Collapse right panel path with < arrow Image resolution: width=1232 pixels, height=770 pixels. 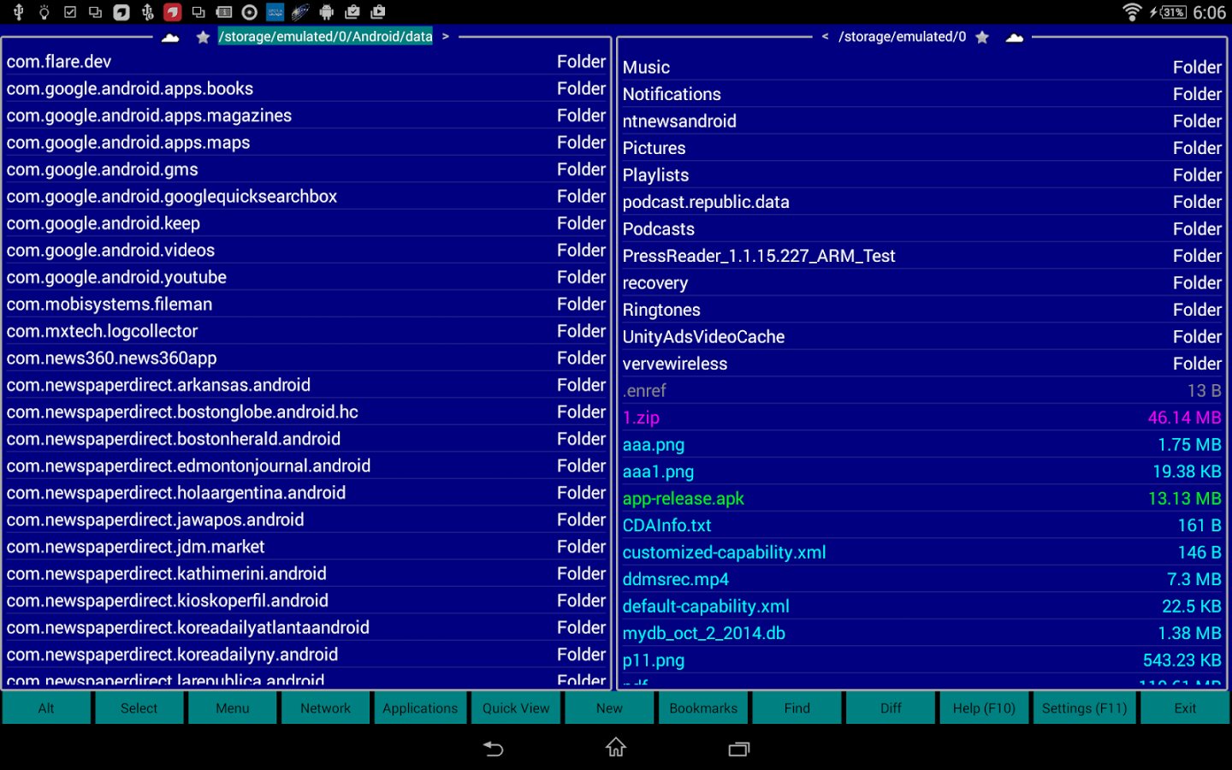[x=825, y=37]
